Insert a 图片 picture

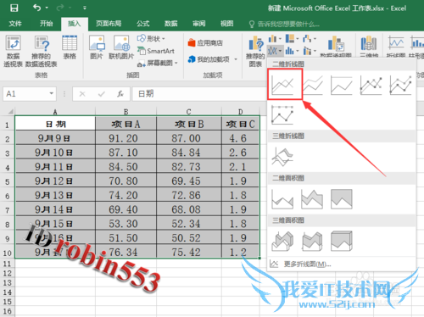pos(97,47)
